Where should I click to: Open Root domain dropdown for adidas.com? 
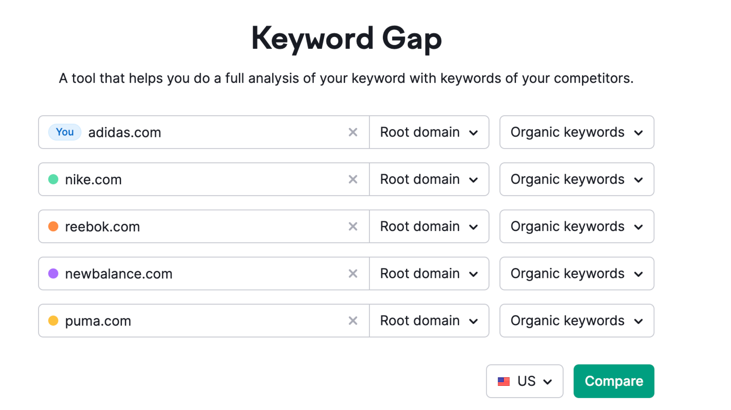tap(429, 132)
